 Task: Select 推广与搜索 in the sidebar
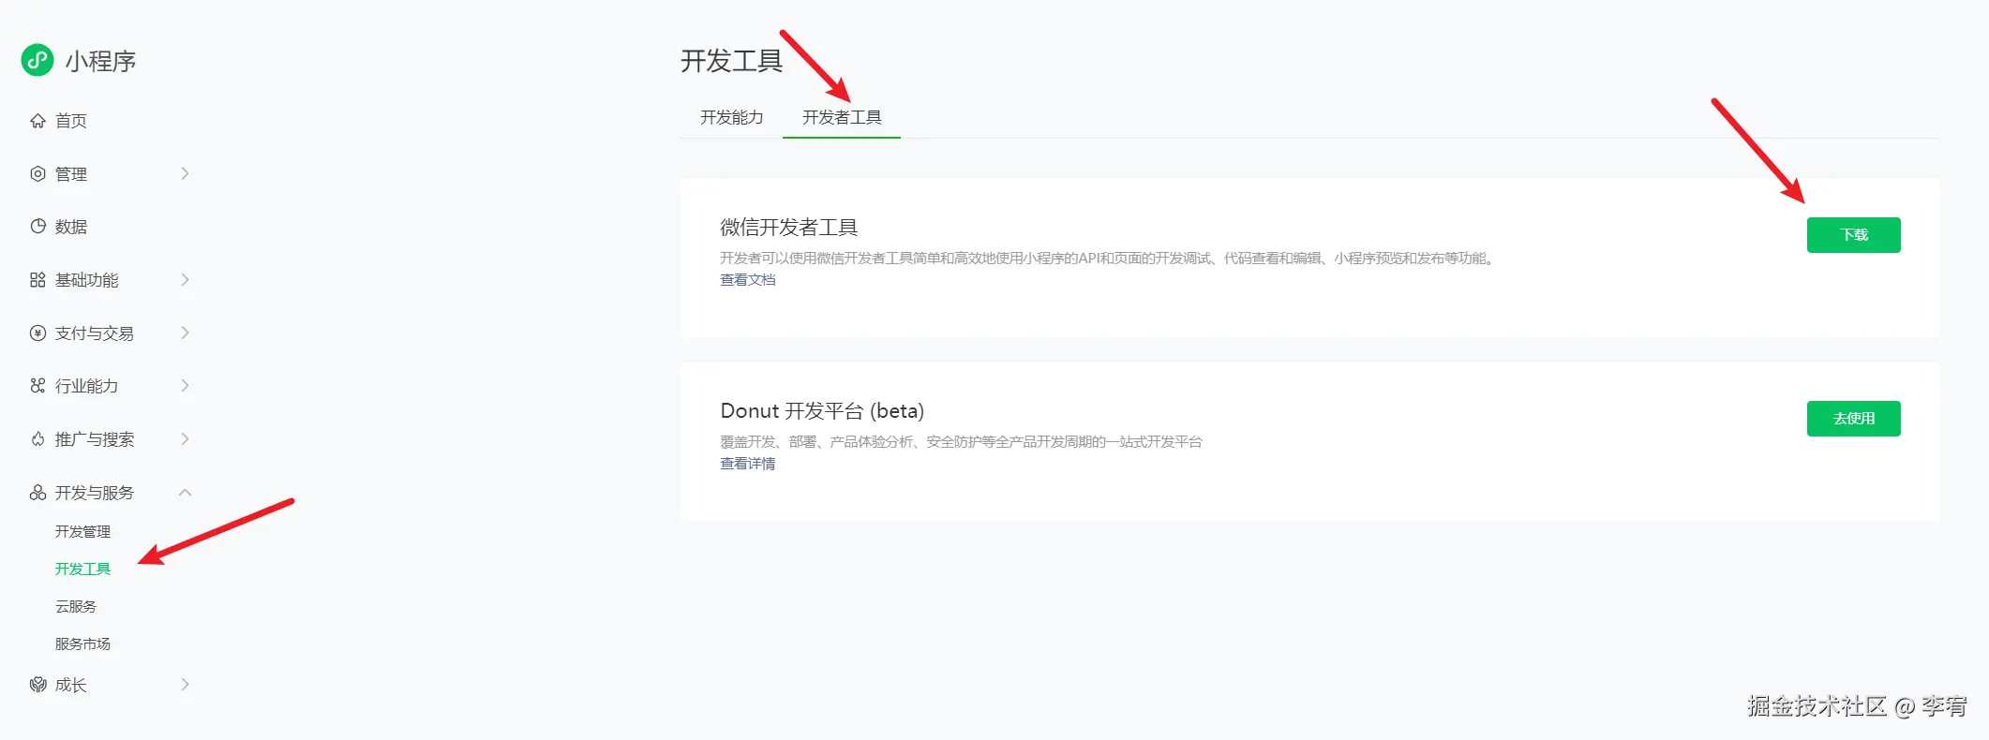[x=95, y=439]
